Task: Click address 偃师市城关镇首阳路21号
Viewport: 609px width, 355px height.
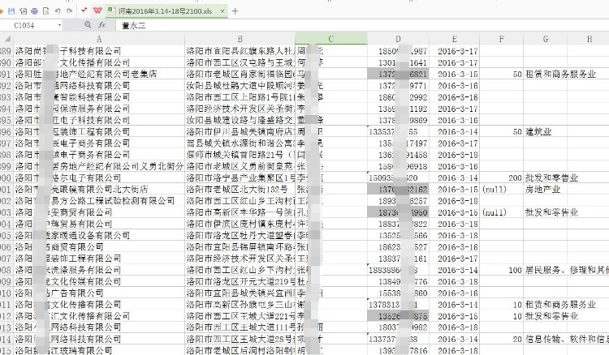Action: [240, 155]
